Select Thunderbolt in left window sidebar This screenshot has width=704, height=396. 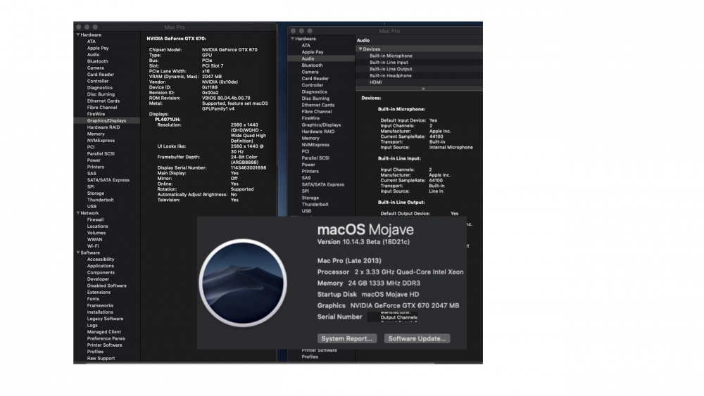click(x=101, y=200)
